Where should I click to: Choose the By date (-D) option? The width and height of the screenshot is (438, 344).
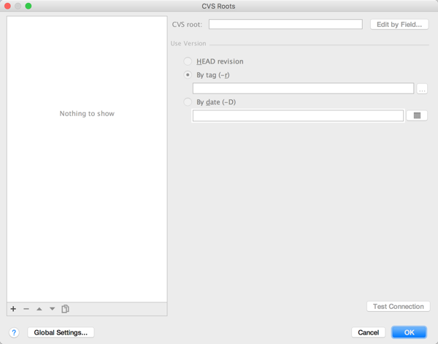coord(188,102)
